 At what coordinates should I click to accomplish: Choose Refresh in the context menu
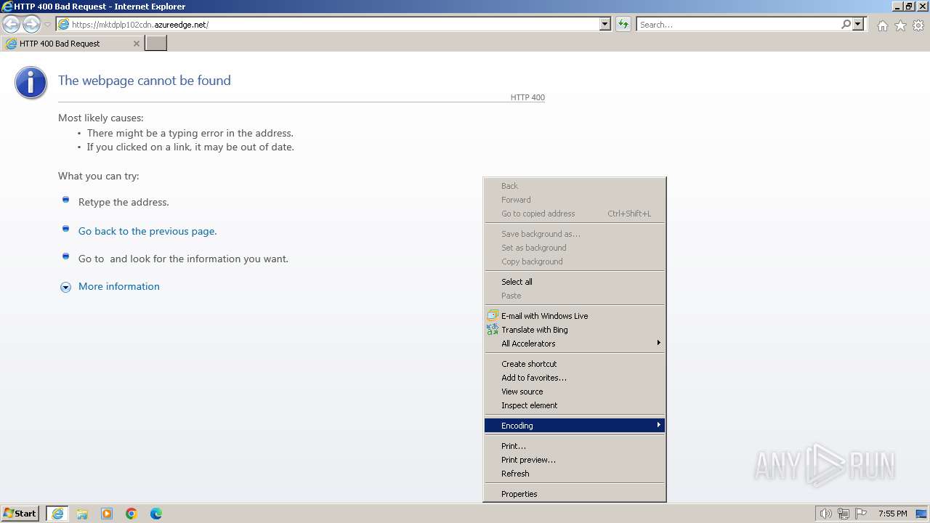click(x=575, y=474)
